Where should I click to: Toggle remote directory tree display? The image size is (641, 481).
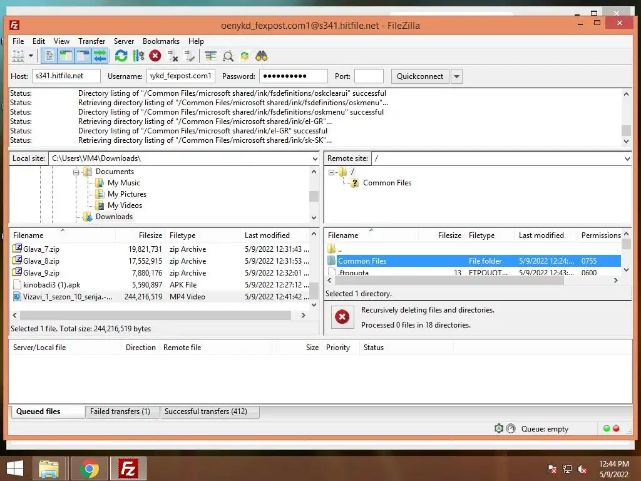[x=83, y=56]
